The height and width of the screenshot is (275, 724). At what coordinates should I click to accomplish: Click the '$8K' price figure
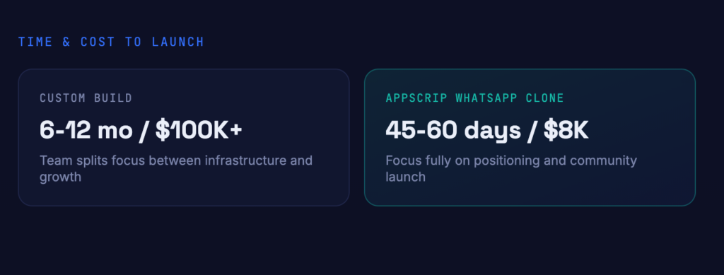click(566, 131)
